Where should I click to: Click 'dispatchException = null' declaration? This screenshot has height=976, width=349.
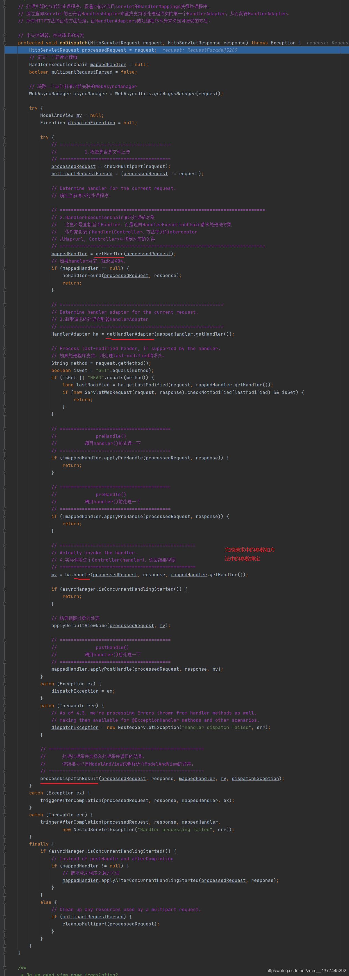click(101, 123)
